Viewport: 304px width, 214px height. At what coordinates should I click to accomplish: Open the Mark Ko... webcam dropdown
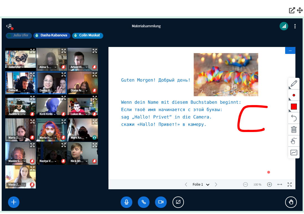[79, 138]
